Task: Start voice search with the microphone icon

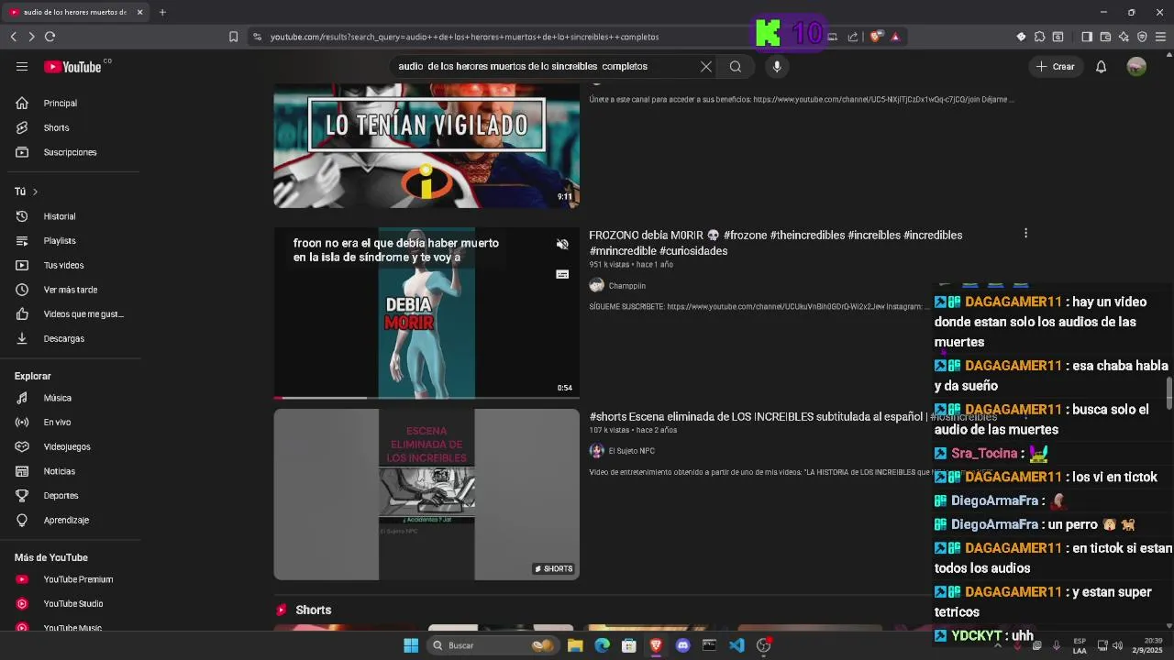Action: point(777,66)
